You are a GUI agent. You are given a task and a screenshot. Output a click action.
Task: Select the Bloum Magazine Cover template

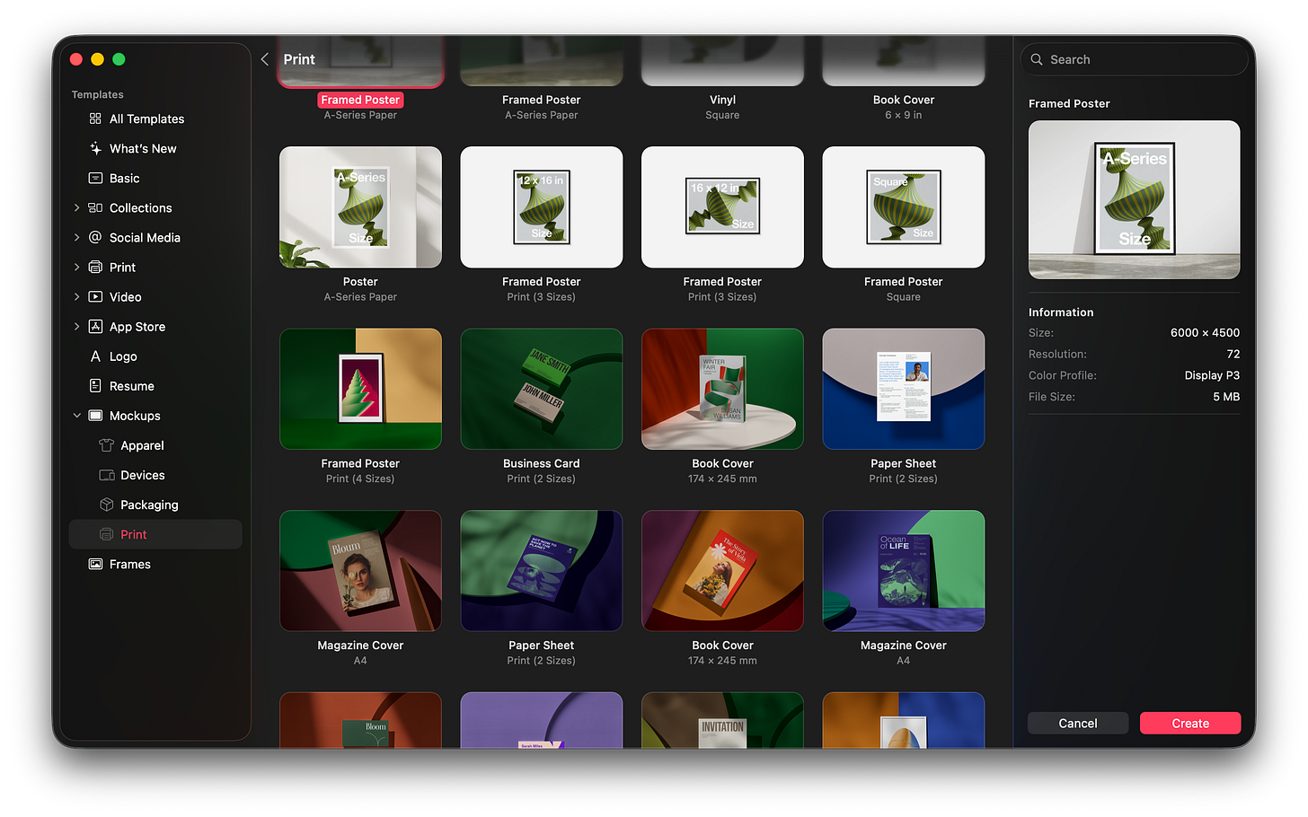click(360, 571)
